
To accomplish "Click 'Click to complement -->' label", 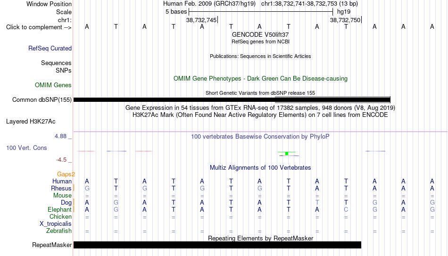I will click(39, 27).
